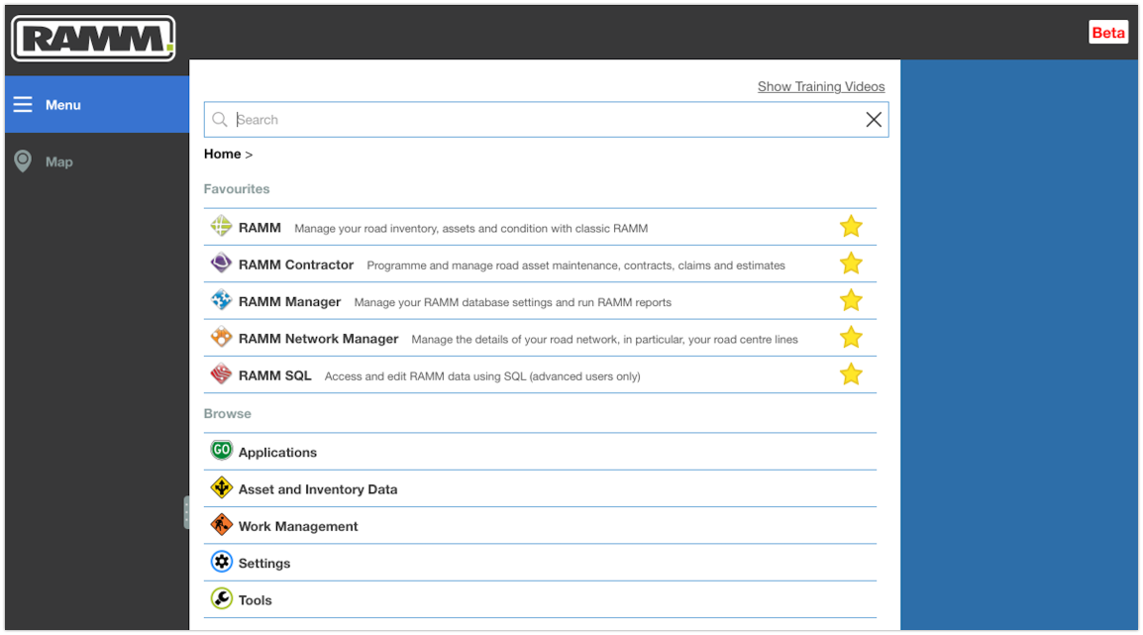
Task: Browse Asset and Inventory Data category
Action: (540, 489)
